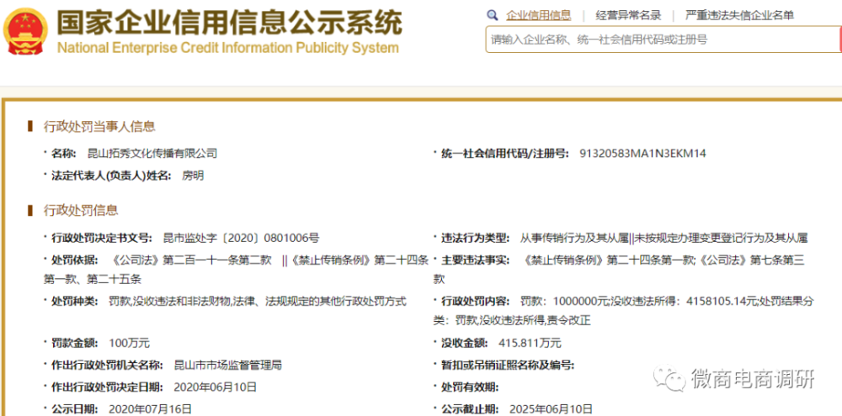The image size is (842, 416).
Task: Click document number 昆市监处字〔2020〕0801006号
Action: [241, 238]
